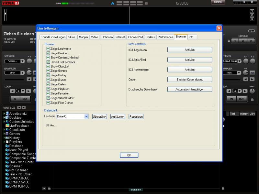Expand the Arbeitsplatz tree node
The image size is (259, 194).
pyautogui.click(x=4, y=113)
